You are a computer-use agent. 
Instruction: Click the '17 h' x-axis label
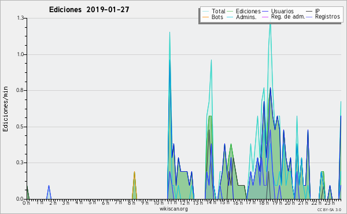250,202
